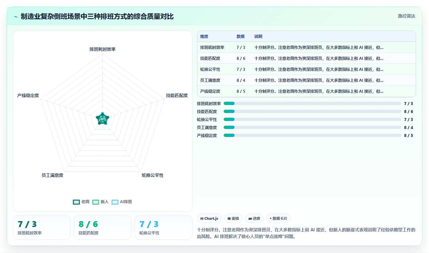Select the 产线稳定度 table row
The width and height of the screenshot is (429, 253).
pyautogui.click(x=306, y=91)
